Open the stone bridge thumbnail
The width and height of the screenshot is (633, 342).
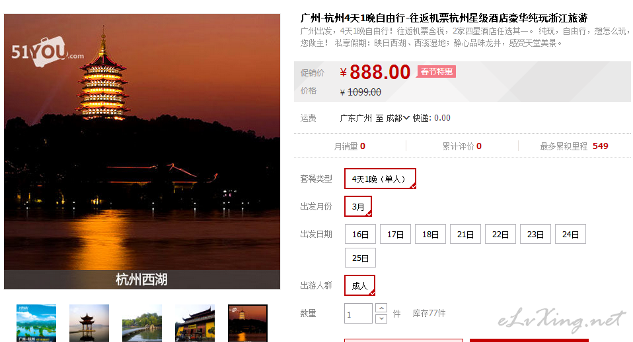[x=142, y=323]
